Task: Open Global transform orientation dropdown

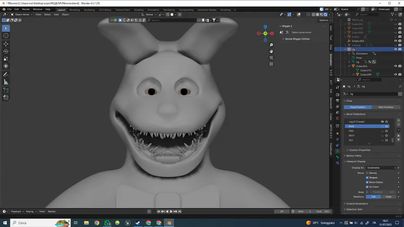Action: click(149, 14)
